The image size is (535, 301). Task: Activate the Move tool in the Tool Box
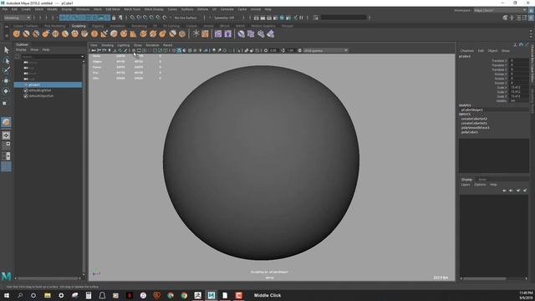click(6, 81)
